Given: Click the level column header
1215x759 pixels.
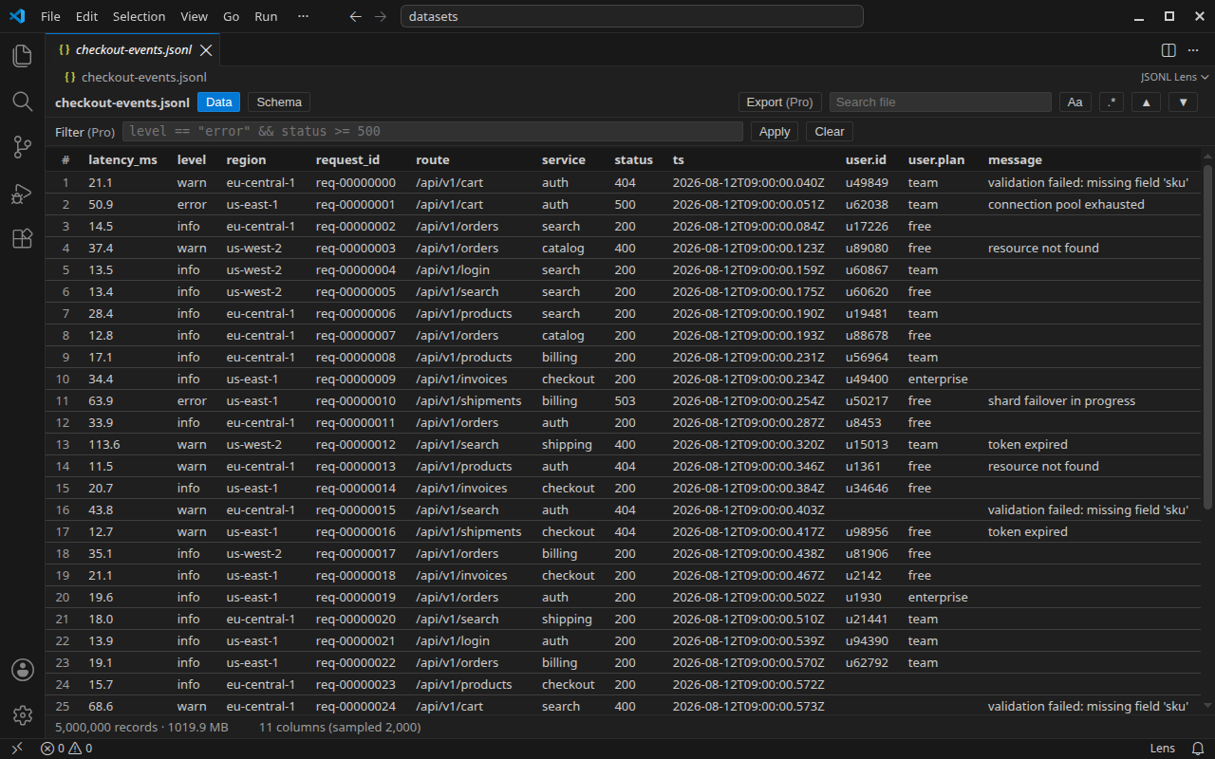Looking at the screenshot, I should 192,160.
